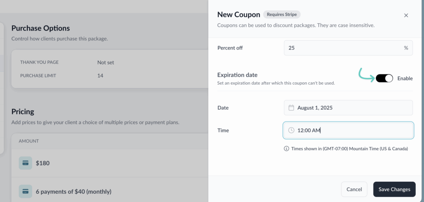Viewport: 424px width, 202px height.
Task: Disable the Expiration date toggle
Action: point(384,78)
